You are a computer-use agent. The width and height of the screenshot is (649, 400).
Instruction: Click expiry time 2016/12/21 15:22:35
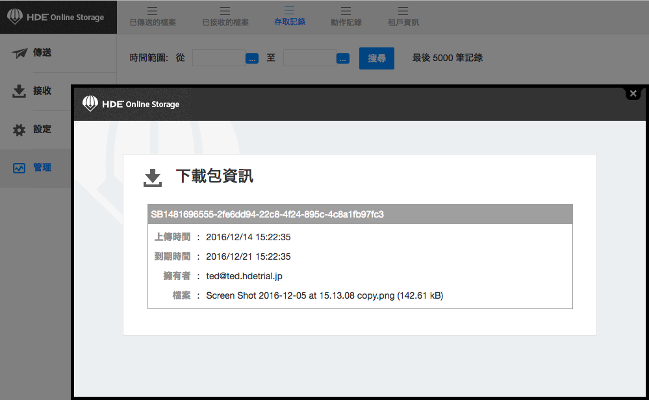(x=248, y=256)
